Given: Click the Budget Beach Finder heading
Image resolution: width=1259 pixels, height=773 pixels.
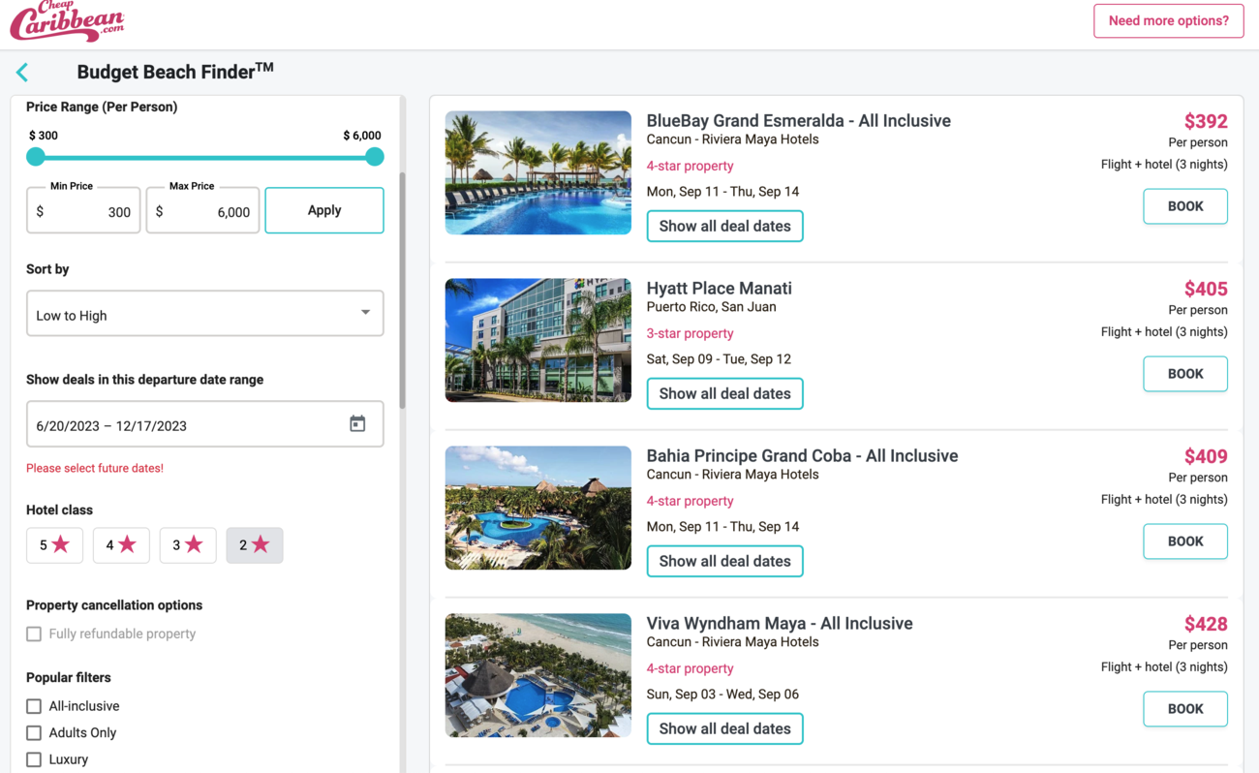Looking at the screenshot, I should pyautogui.click(x=175, y=72).
